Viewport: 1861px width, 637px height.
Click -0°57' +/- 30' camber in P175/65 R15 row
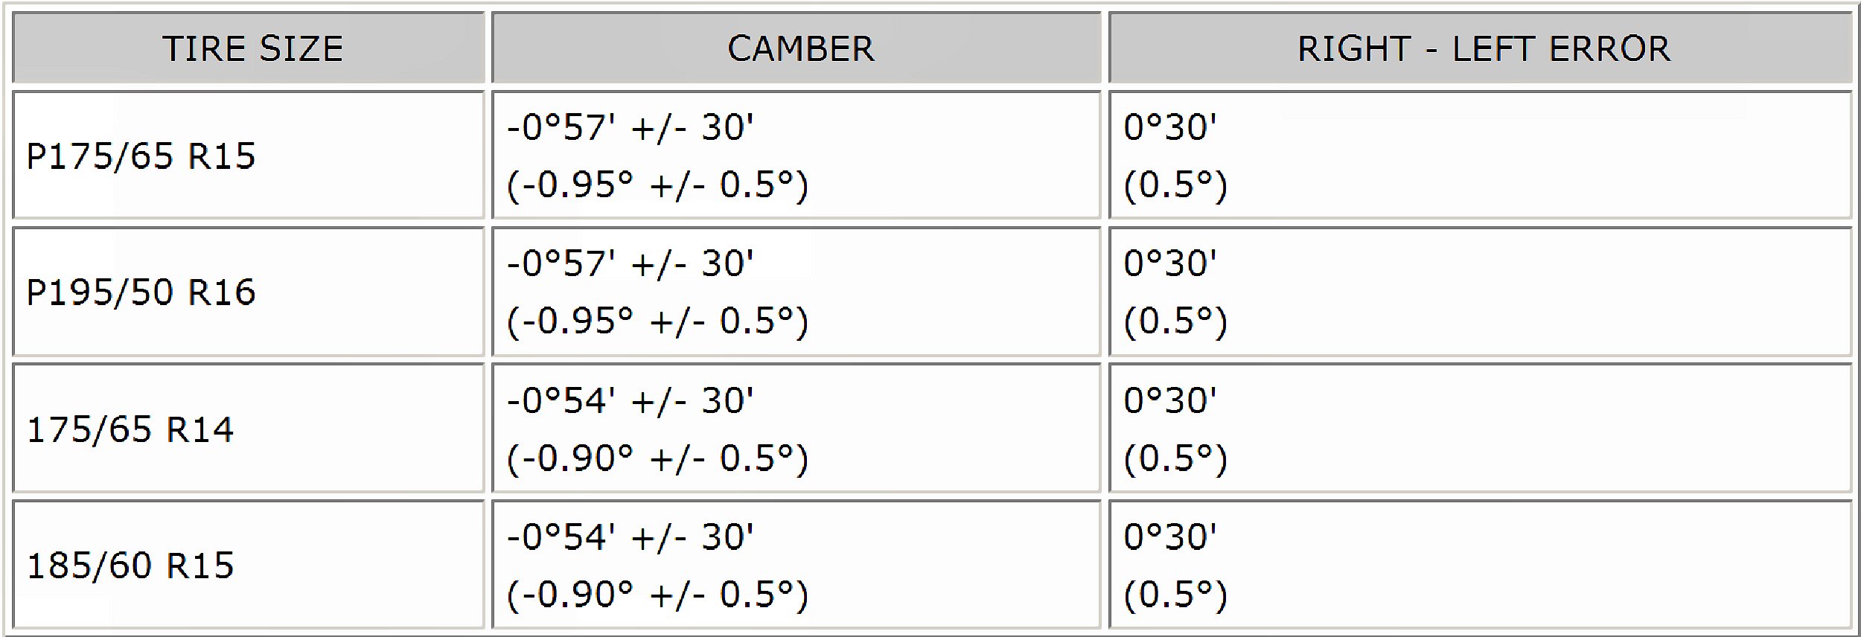[x=630, y=127]
